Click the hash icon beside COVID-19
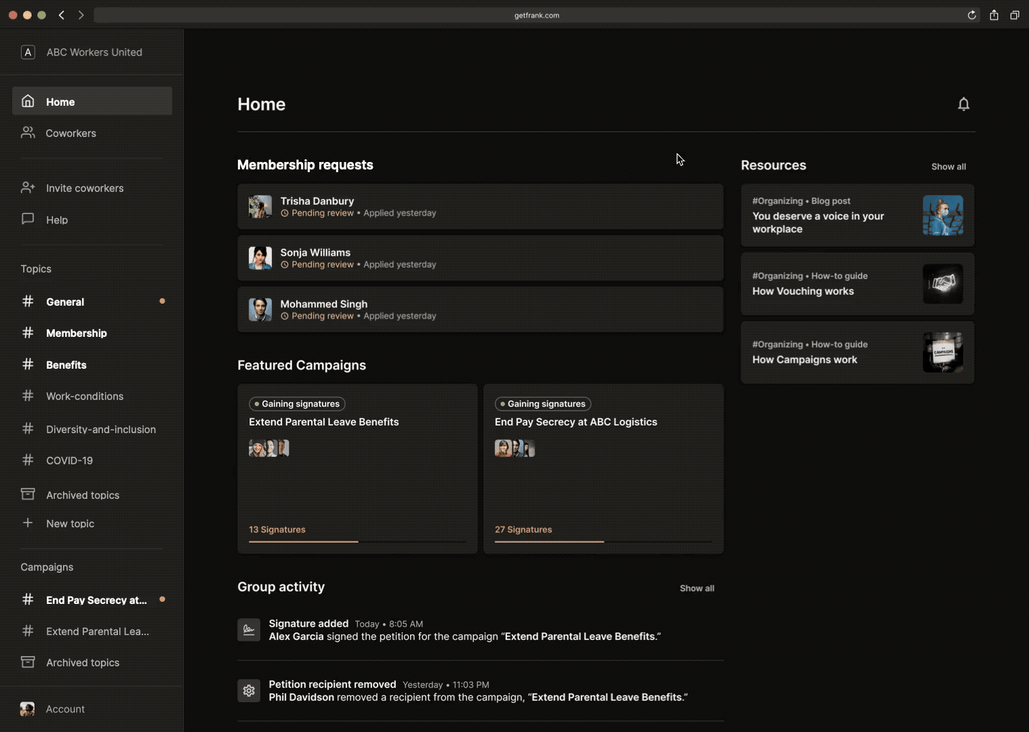This screenshot has width=1029, height=732. (x=28, y=460)
